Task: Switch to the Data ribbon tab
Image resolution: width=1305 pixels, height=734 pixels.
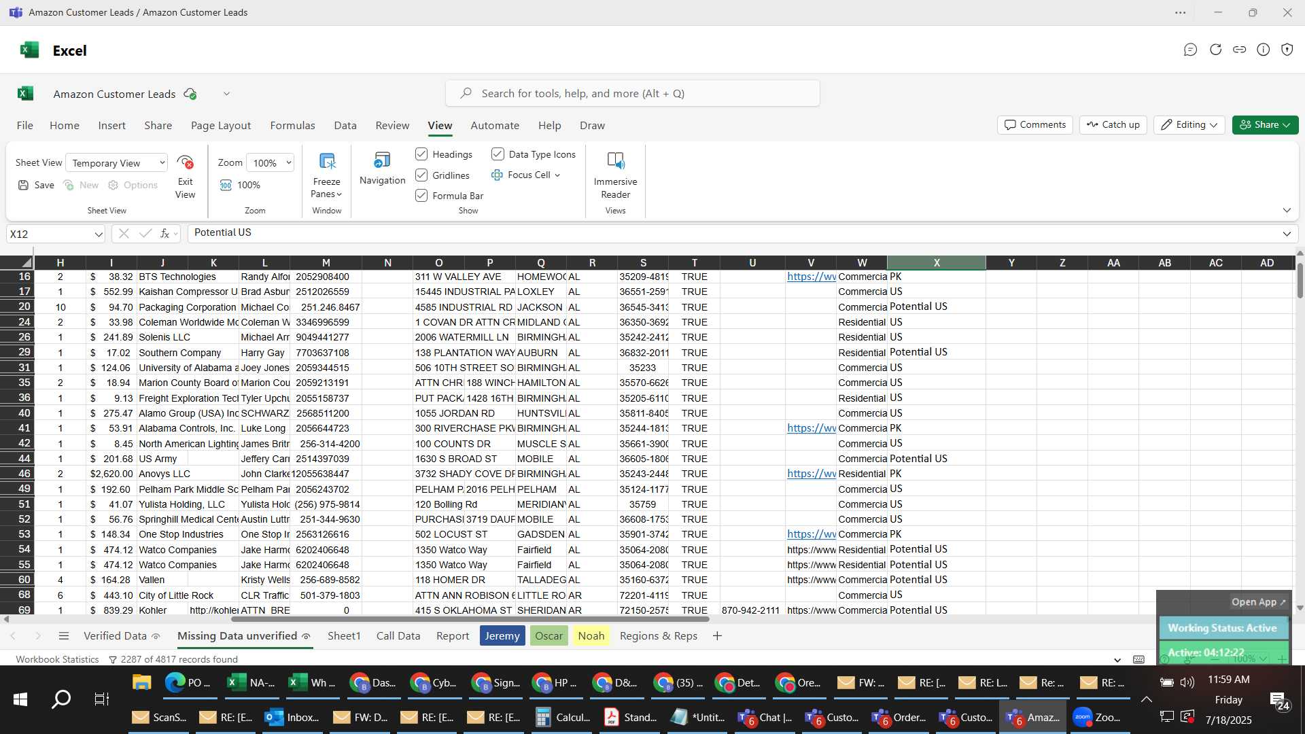Action: 345,126
